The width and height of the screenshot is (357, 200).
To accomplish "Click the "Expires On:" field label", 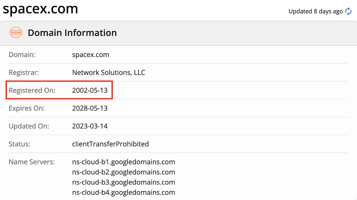I will click(x=26, y=108).
